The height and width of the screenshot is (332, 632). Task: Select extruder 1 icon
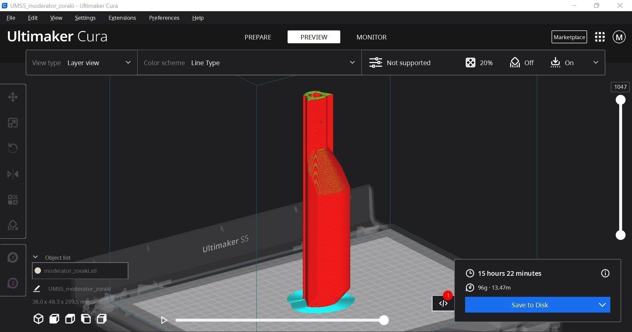(x=13, y=257)
